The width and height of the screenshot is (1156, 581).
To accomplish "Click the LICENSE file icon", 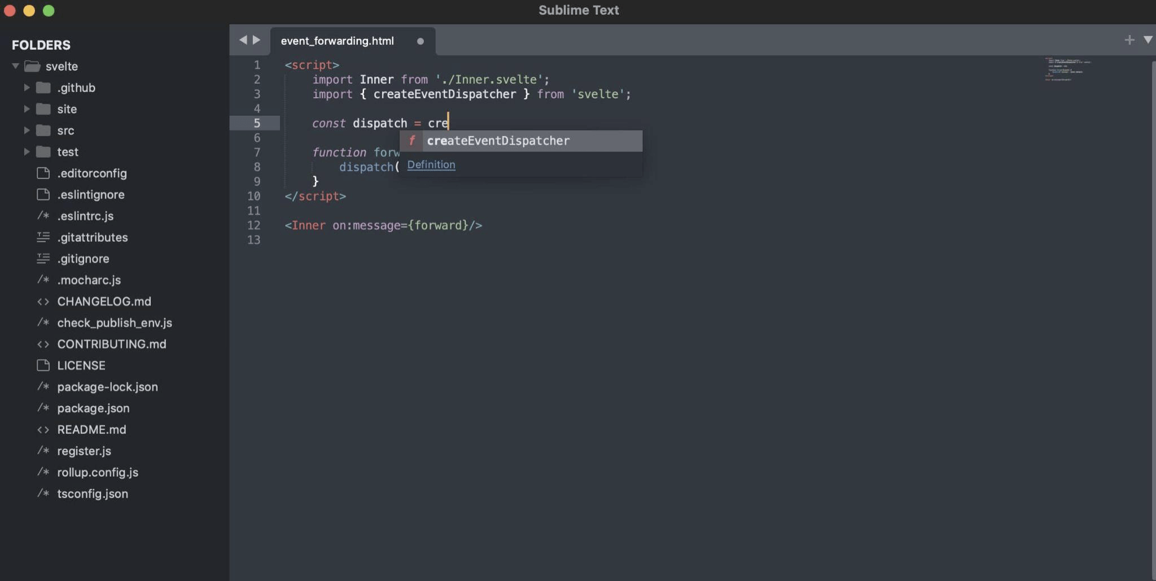I will point(43,365).
